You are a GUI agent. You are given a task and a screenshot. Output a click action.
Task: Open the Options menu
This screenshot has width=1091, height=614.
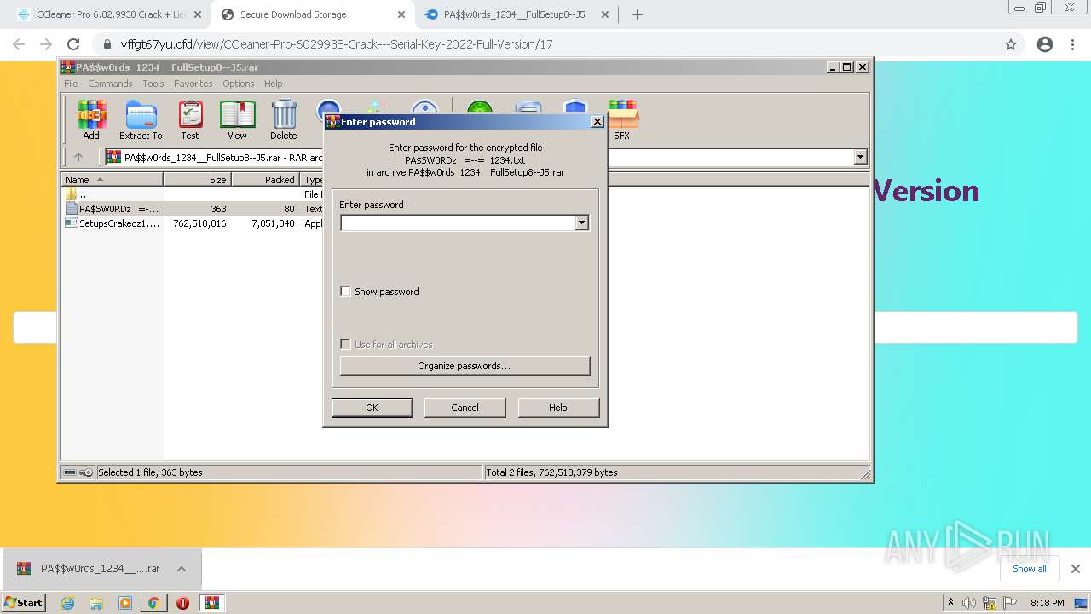[239, 84]
